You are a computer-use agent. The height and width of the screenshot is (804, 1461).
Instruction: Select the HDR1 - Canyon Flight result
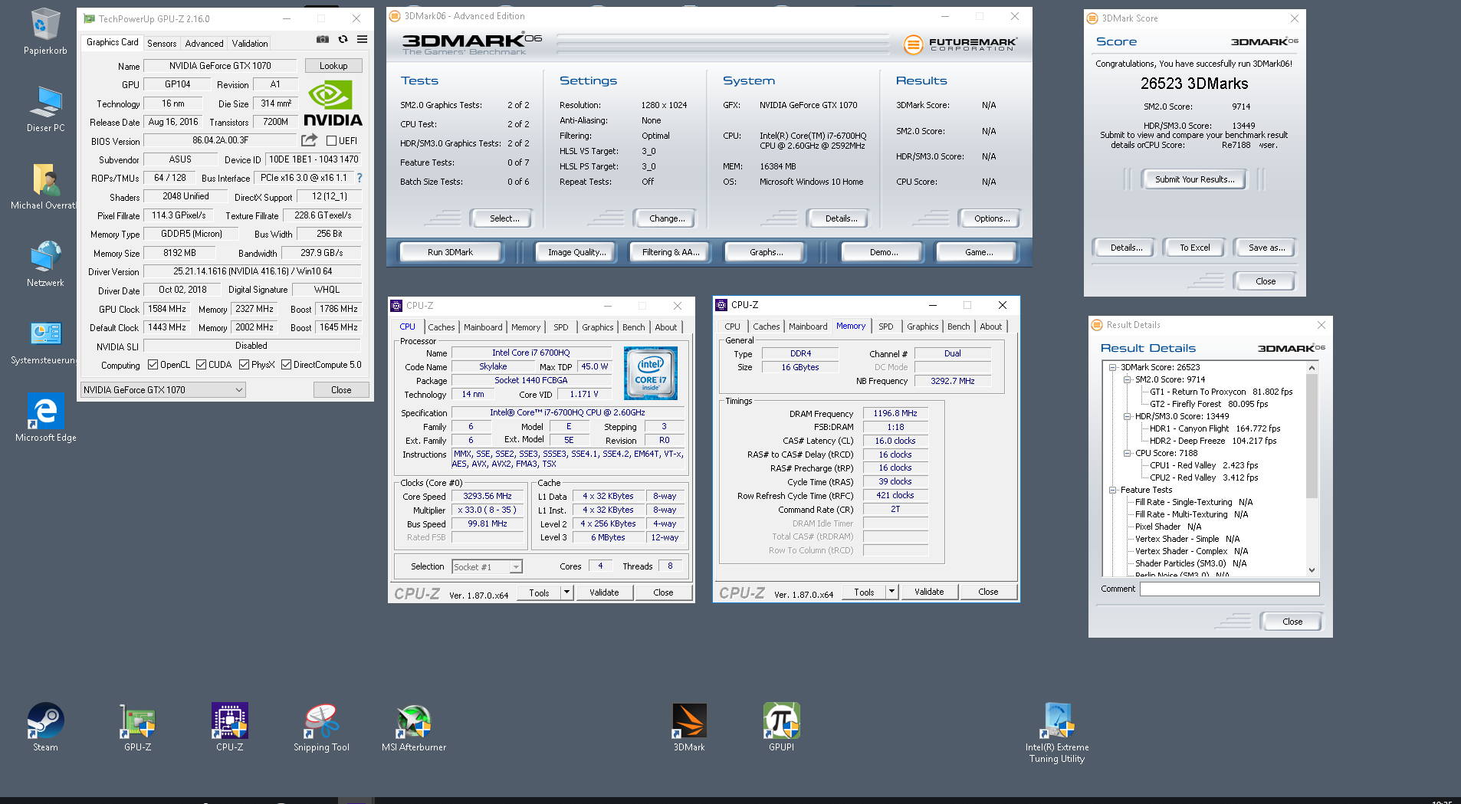1215,428
